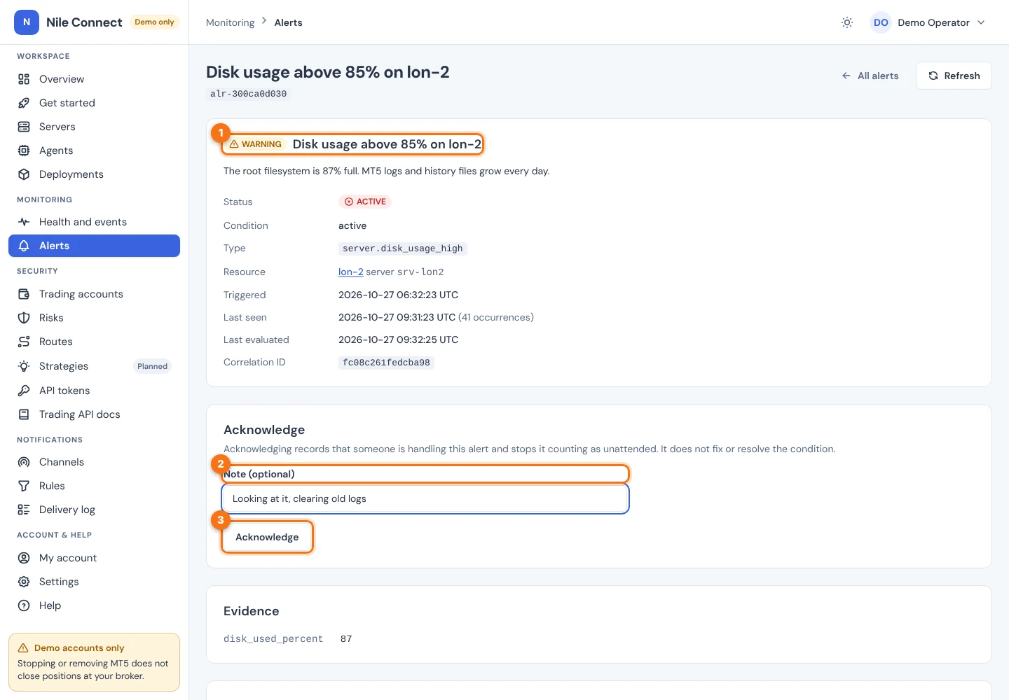The width and height of the screenshot is (1009, 700).
Task: Toggle the light/dark theme sun icon
Action: tap(847, 22)
